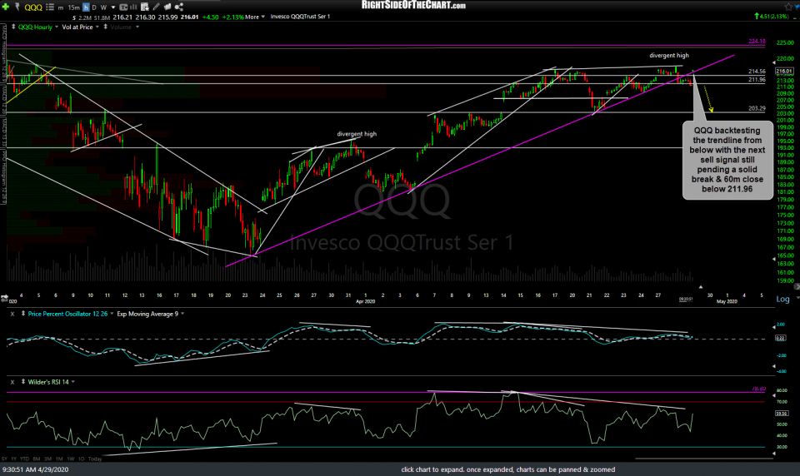The image size is (800, 476).
Task: Click the upper 'divergent high' label
Action: [669, 56]
